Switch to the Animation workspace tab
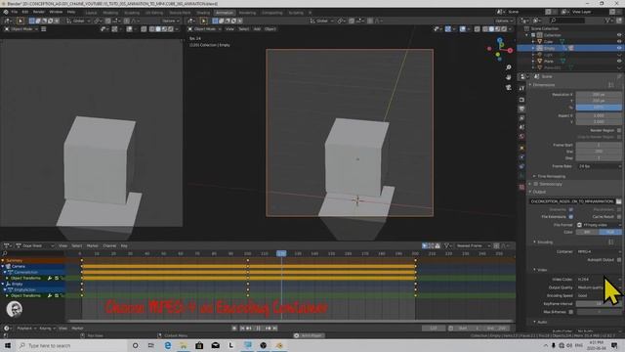Viewport: 625px width, 352px height. (x=225, y=13)
